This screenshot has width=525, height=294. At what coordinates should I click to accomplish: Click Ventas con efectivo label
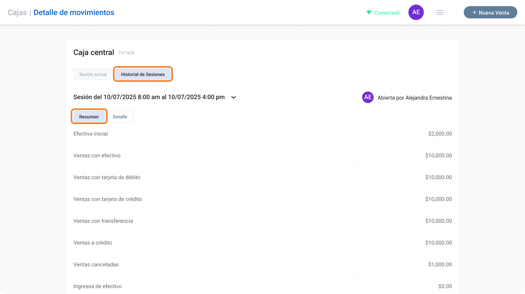pos(97,156)
